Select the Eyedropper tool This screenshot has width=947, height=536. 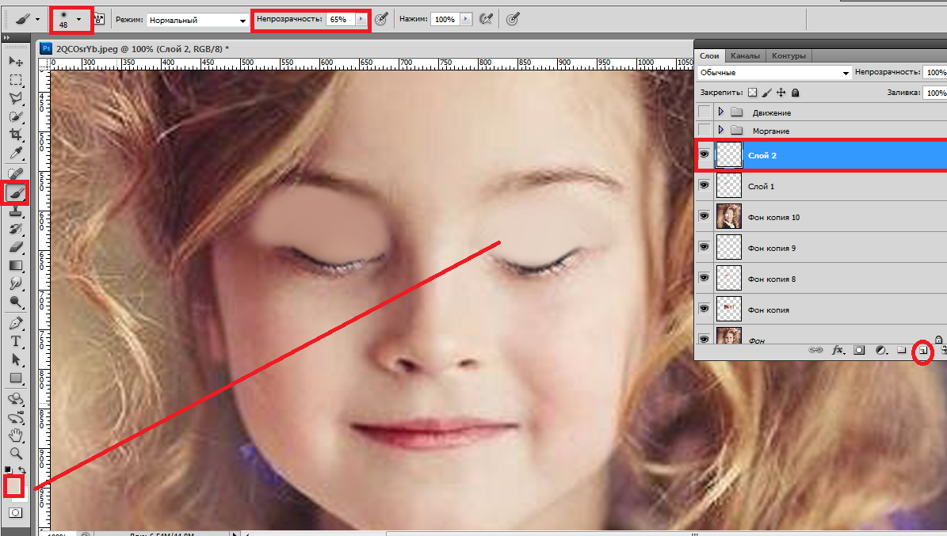tap(16, 154)
